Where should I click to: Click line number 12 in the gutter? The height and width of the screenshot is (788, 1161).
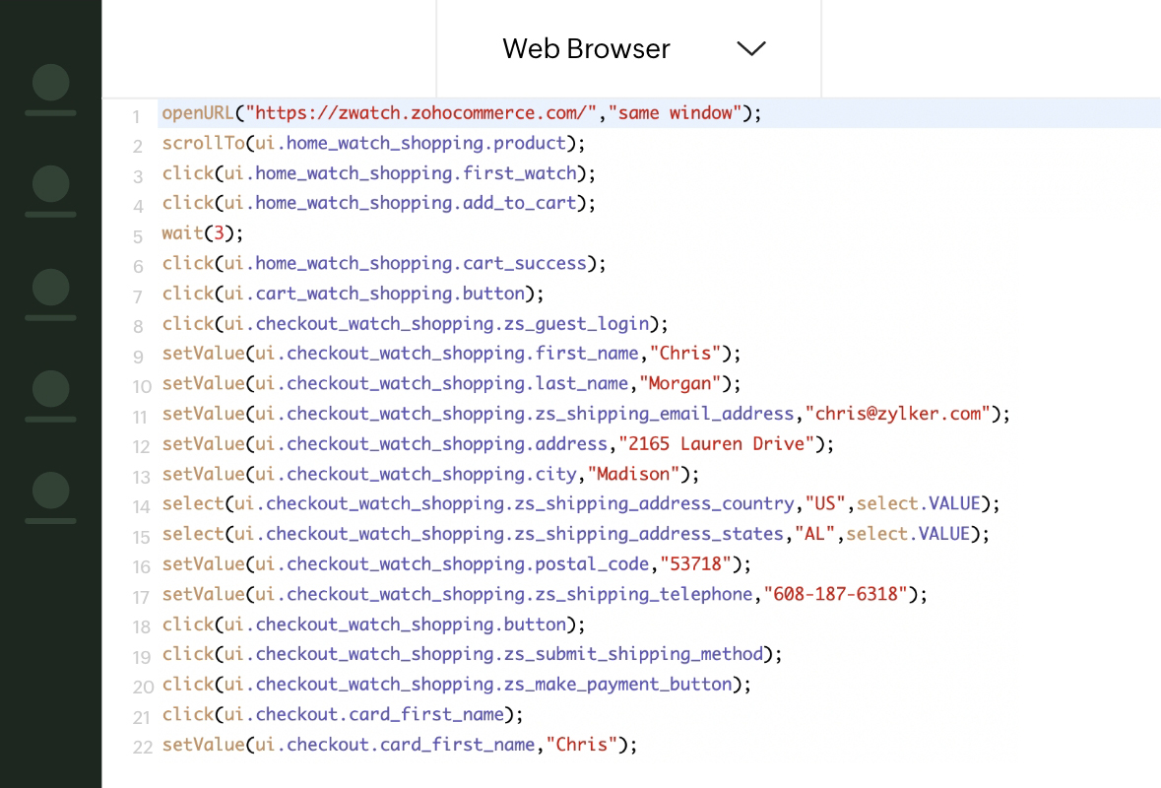pyautogui.click(x=142, y=447)
